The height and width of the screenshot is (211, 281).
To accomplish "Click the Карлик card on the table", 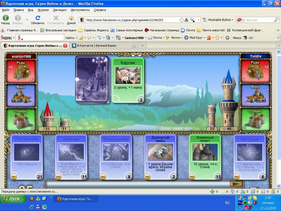I will tap(128, 80).
